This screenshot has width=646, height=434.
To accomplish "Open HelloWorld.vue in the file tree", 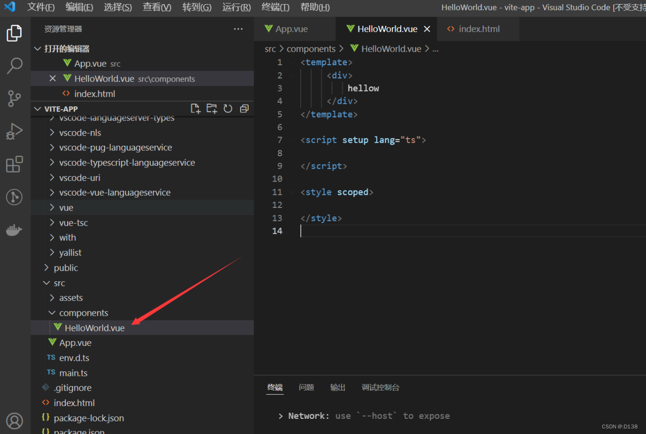I will coord(142,328).
